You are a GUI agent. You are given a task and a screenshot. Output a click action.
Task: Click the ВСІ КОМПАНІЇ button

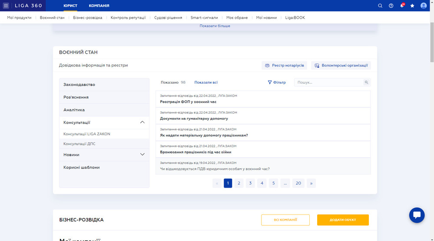285,220
